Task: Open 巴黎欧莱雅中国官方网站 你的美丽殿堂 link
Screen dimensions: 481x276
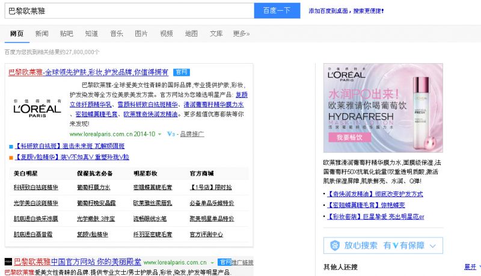Action: tap(78, 262)
